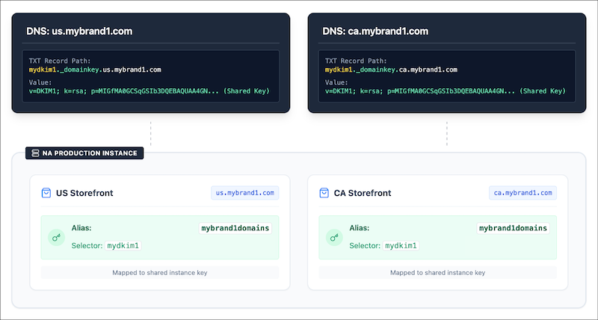Click 'TXT Record Path:' in ca.mybrand1.com card
Viewport: 598px width, 320px height.
pos(356,61)
